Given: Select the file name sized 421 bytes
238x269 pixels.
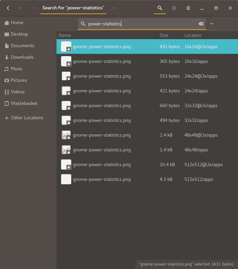Looking at the screenshot, I should click(x=102, y=91).
